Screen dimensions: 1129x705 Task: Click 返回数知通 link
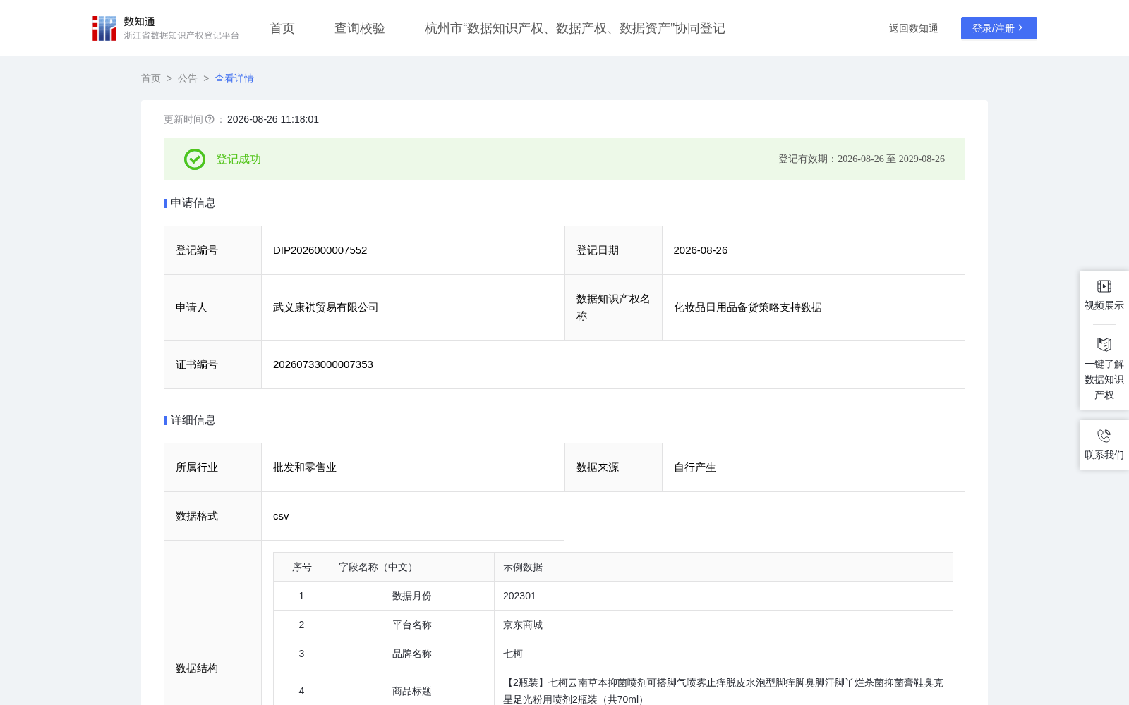914,28
